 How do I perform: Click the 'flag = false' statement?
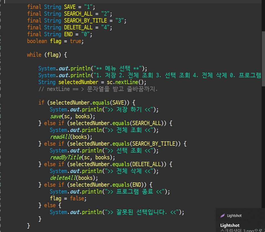pyautogui.click(x=68, y=198)
